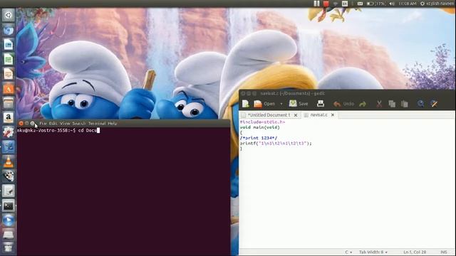456x256 pixels.
Task: Open Ubuntu Software Center from launcher
Action: coord(8,88)
